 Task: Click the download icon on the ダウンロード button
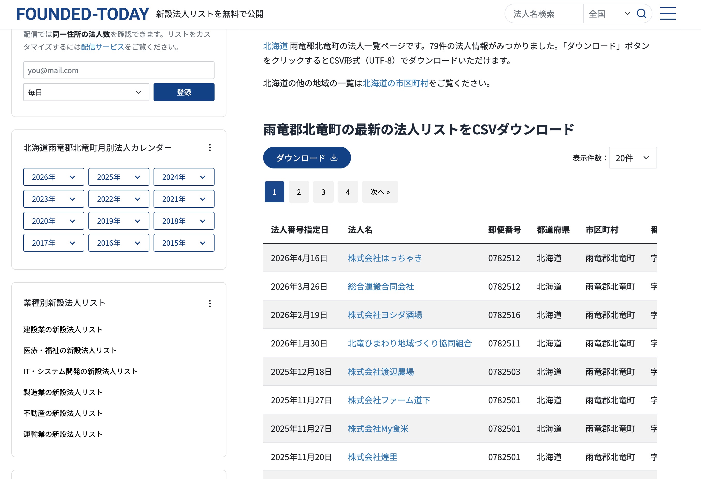click(334, 157)
